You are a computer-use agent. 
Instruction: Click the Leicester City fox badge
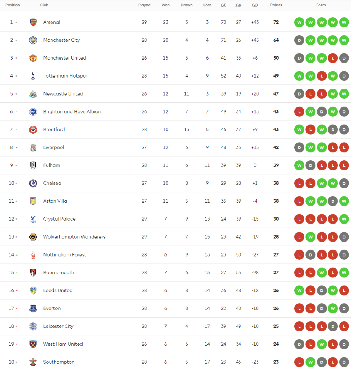point(33,326)
